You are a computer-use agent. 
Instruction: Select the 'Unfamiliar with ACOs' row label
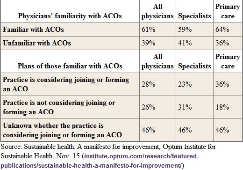pos(37,43)
